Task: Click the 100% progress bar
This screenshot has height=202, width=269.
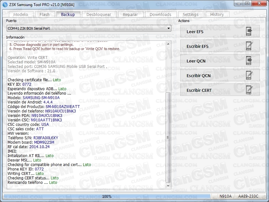Action: click(107, 196)
